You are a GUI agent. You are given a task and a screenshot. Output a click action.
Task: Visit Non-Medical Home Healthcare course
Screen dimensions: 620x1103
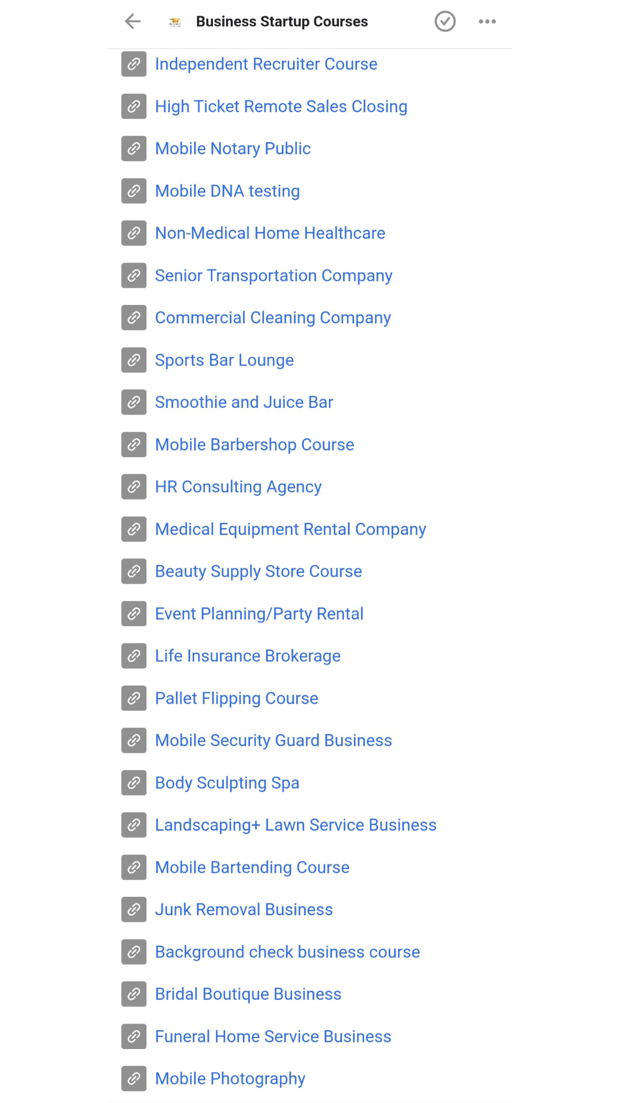click(270, 233)
